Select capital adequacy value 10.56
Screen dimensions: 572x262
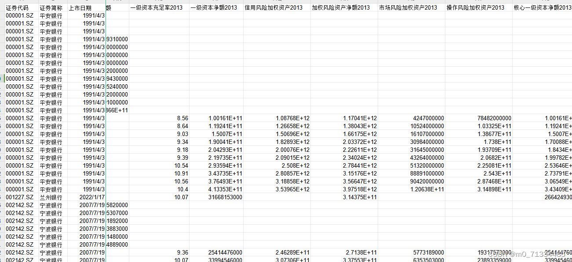[159, 181]
